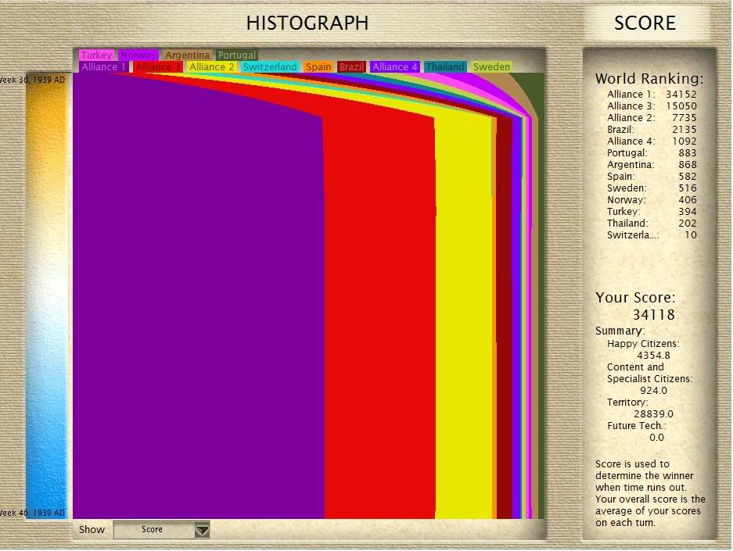Click the Thailand legend label

tap(445, 66)
